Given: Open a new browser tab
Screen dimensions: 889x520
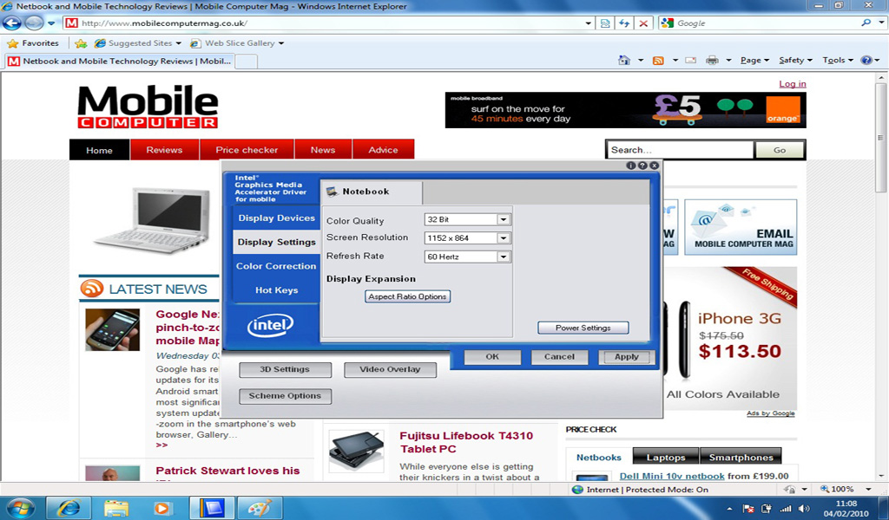Looking at the screenshot, I should point(246,62).
